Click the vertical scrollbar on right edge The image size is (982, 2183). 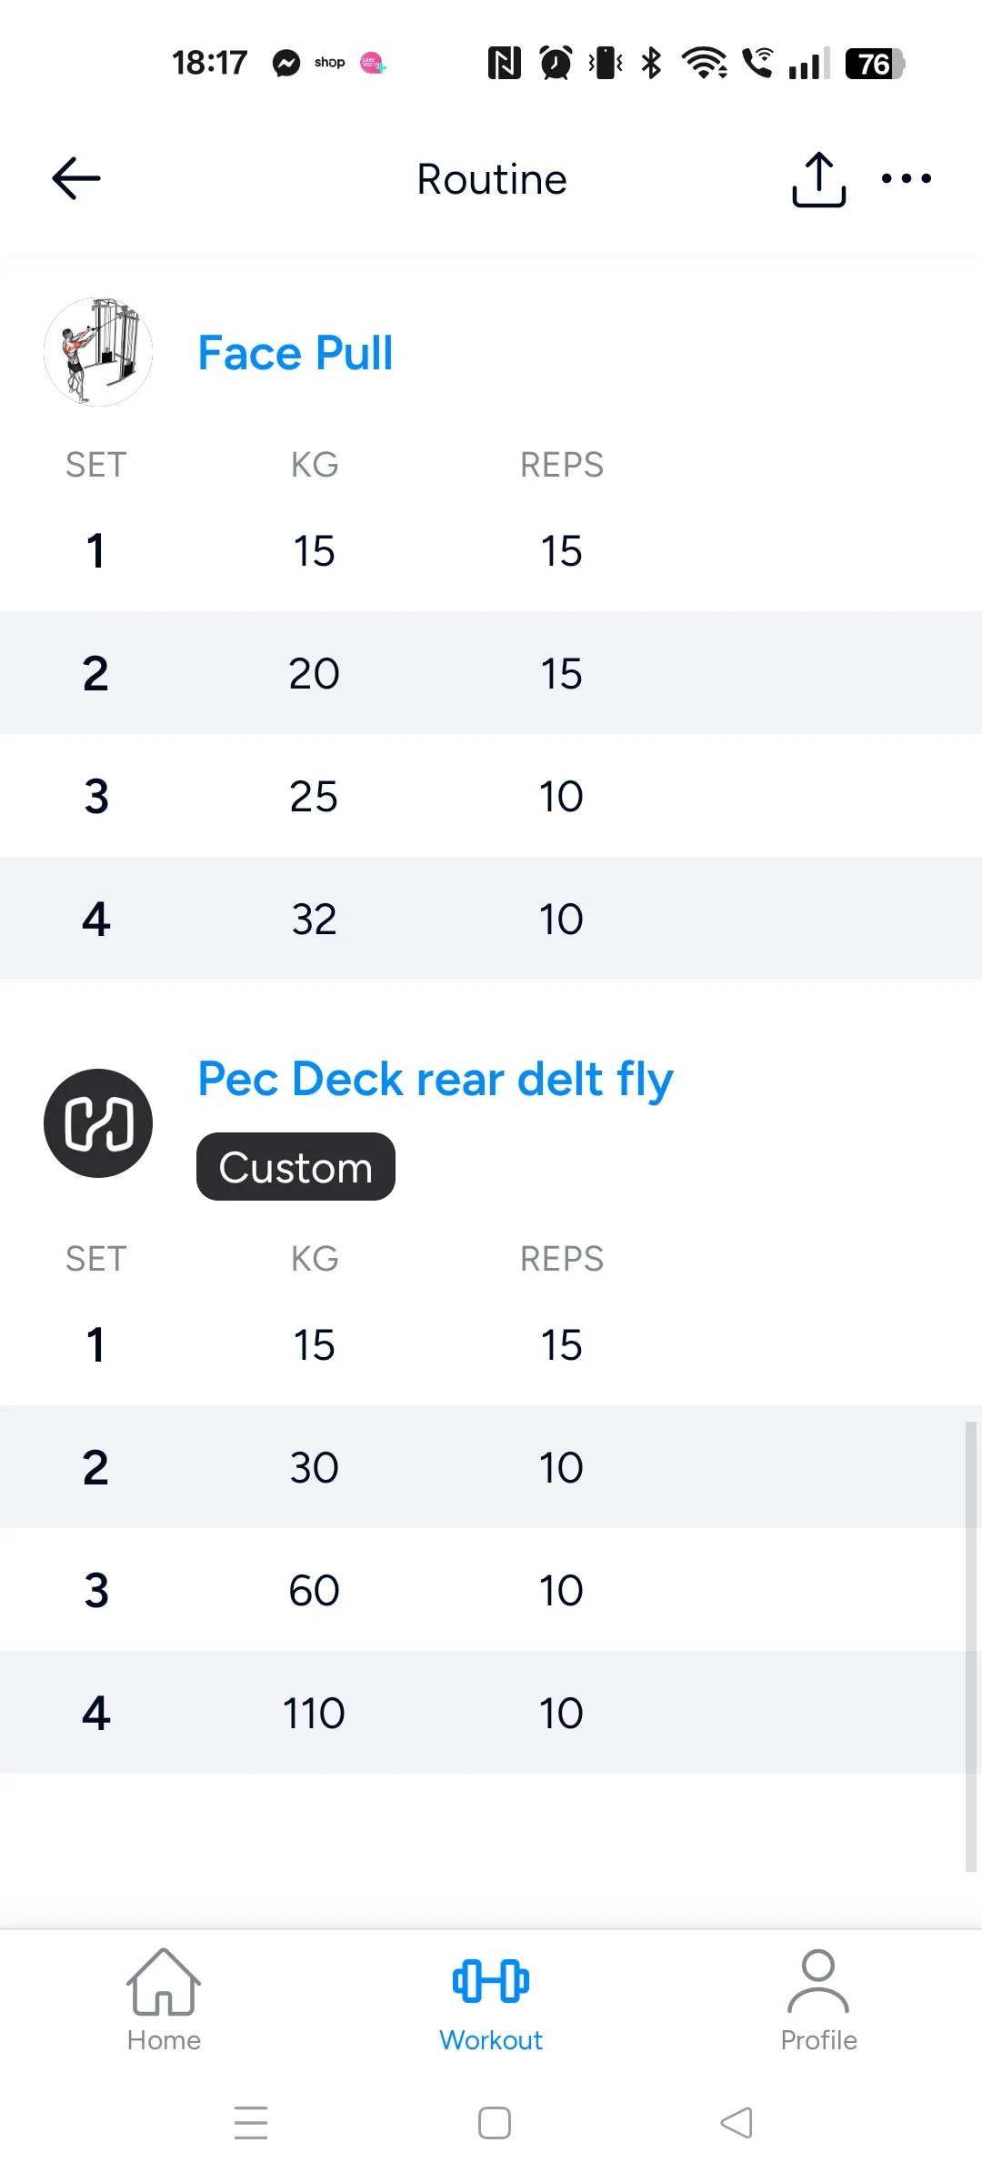tap(970, 1646)
